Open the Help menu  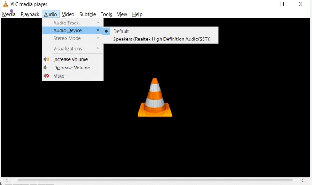tap(137, 14)
